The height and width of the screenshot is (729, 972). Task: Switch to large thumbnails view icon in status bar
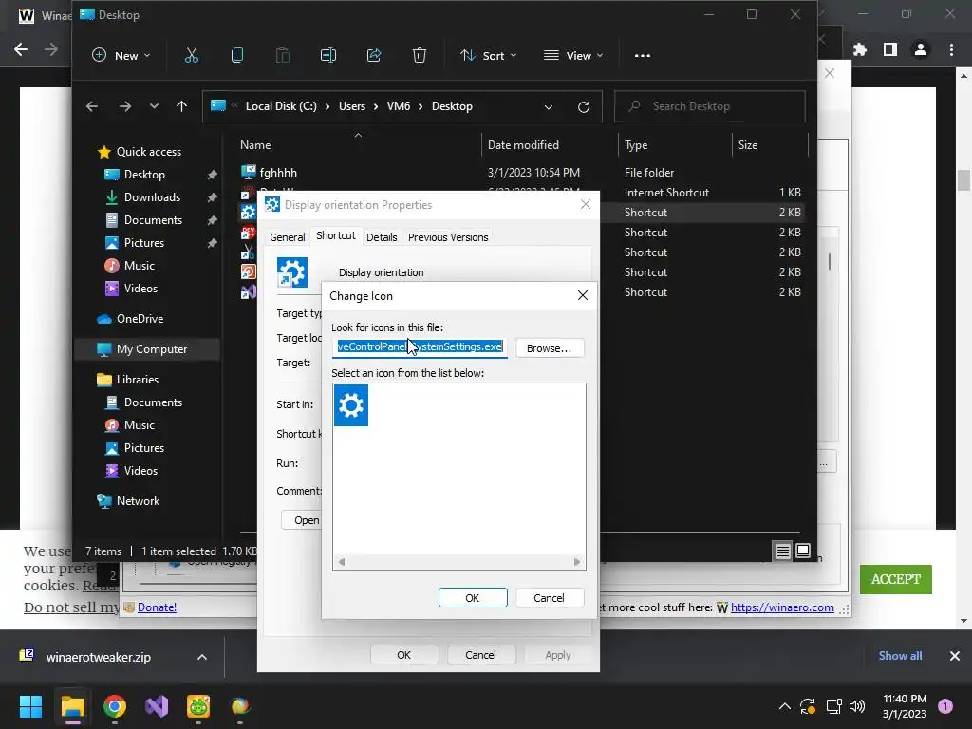pyautogui.click(x=803, y=551)
